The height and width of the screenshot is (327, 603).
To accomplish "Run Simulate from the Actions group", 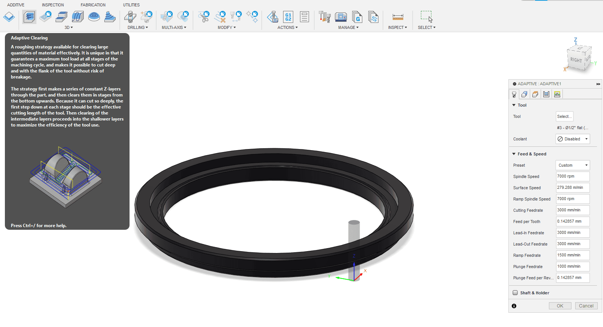I will pyautogui.click(x=273, y=17).
